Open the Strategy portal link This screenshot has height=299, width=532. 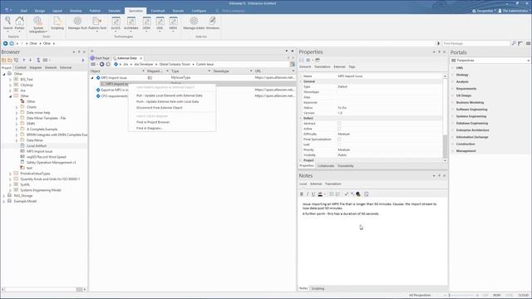pyautogui.click(x=462, y=75)
